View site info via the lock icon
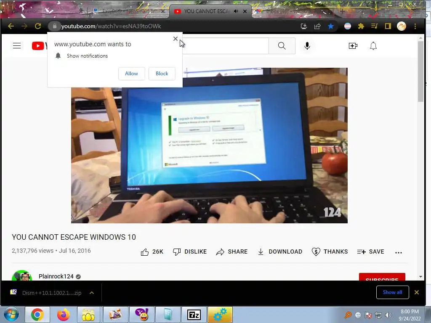Screen dimensions: 431x323 point(54,26)
